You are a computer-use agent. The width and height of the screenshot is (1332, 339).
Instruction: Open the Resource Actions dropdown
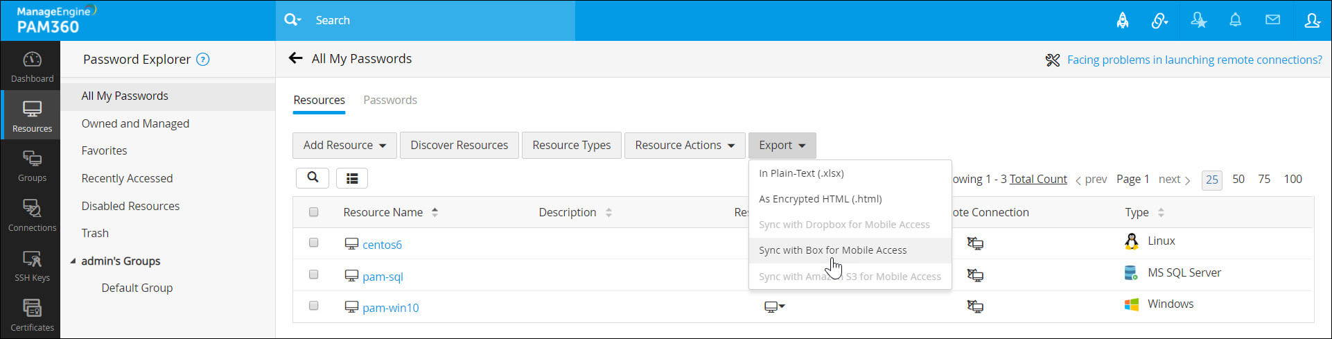pyautogui.click(x=685, y=146)
